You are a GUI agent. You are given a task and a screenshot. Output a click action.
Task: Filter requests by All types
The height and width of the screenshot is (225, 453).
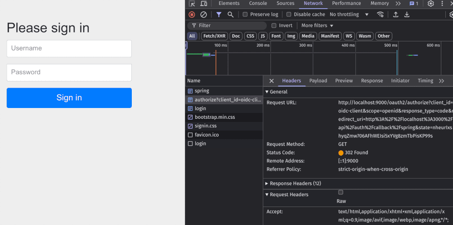(192, 36)
